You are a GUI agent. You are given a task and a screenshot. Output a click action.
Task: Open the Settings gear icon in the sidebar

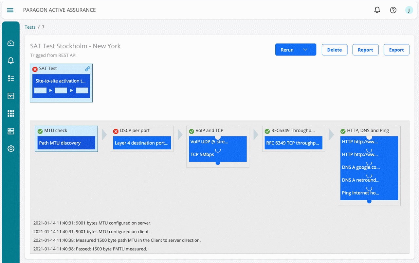[x=10, y=148]
